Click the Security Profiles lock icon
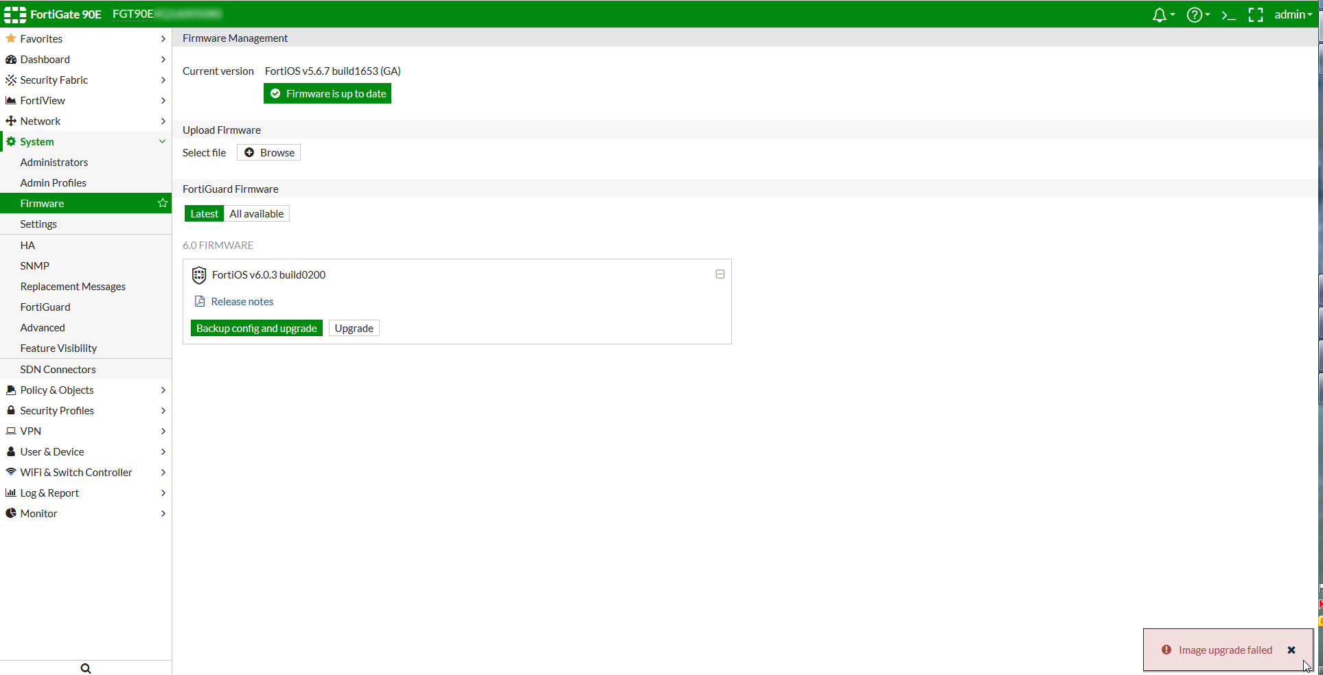Image resolution: width=1323 pixels, height=675 pixels. (11, 410)
